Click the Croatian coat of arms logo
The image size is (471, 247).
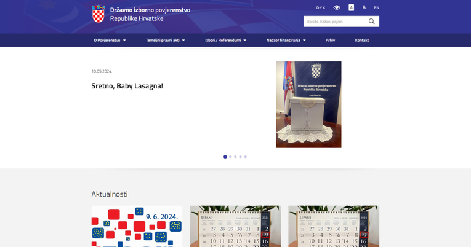pos(99,14)
